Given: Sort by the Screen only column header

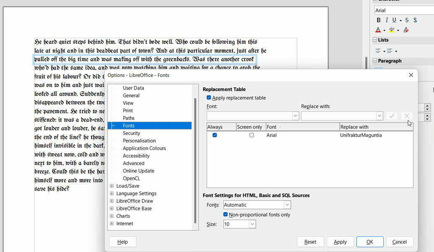Looking at the screenshot, I should pos(251,127).
